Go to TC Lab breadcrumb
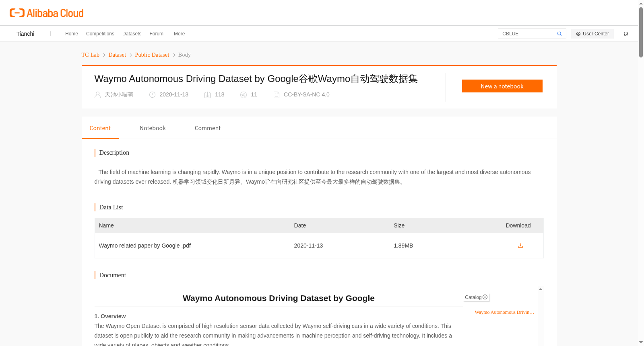 pyautogui.click(x=91, y=55)
